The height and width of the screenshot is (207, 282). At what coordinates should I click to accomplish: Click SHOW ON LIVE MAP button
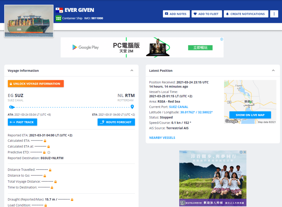(250, 115)
